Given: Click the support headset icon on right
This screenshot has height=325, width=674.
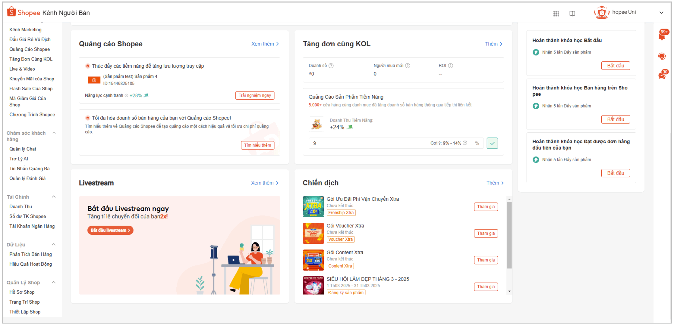Looking at the screenshot, I should [662, 56].
